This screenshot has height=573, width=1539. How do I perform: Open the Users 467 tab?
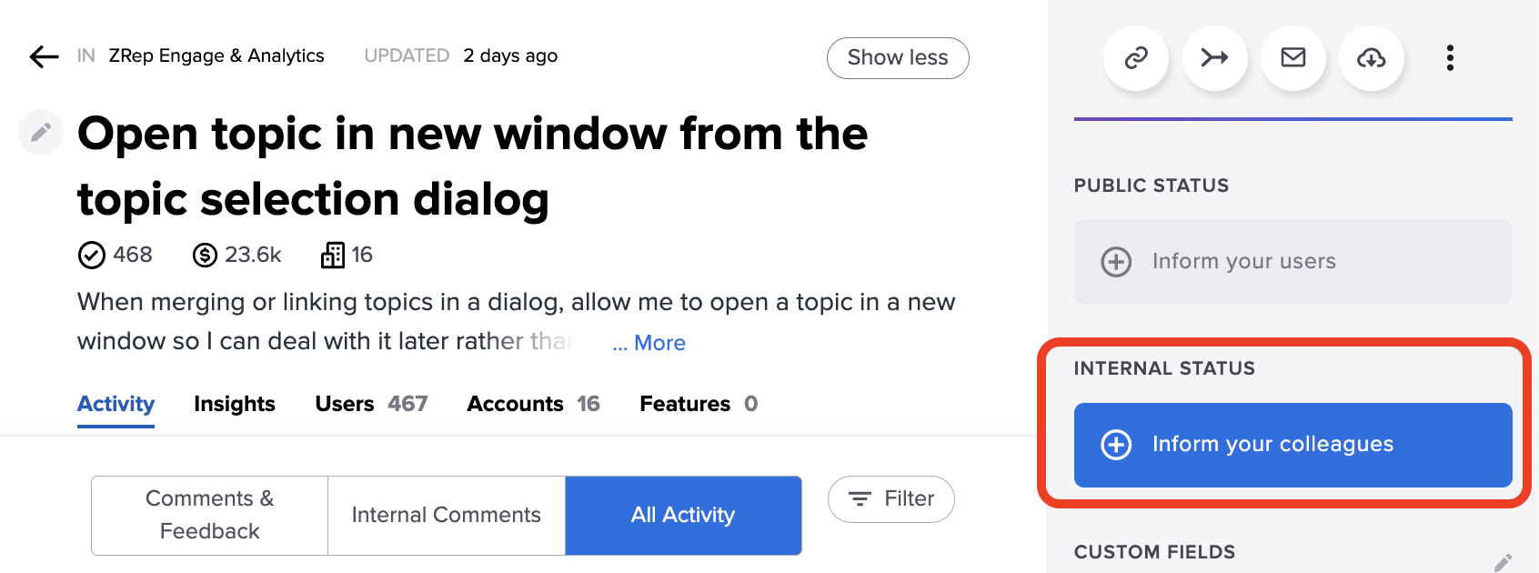point(371,404)
